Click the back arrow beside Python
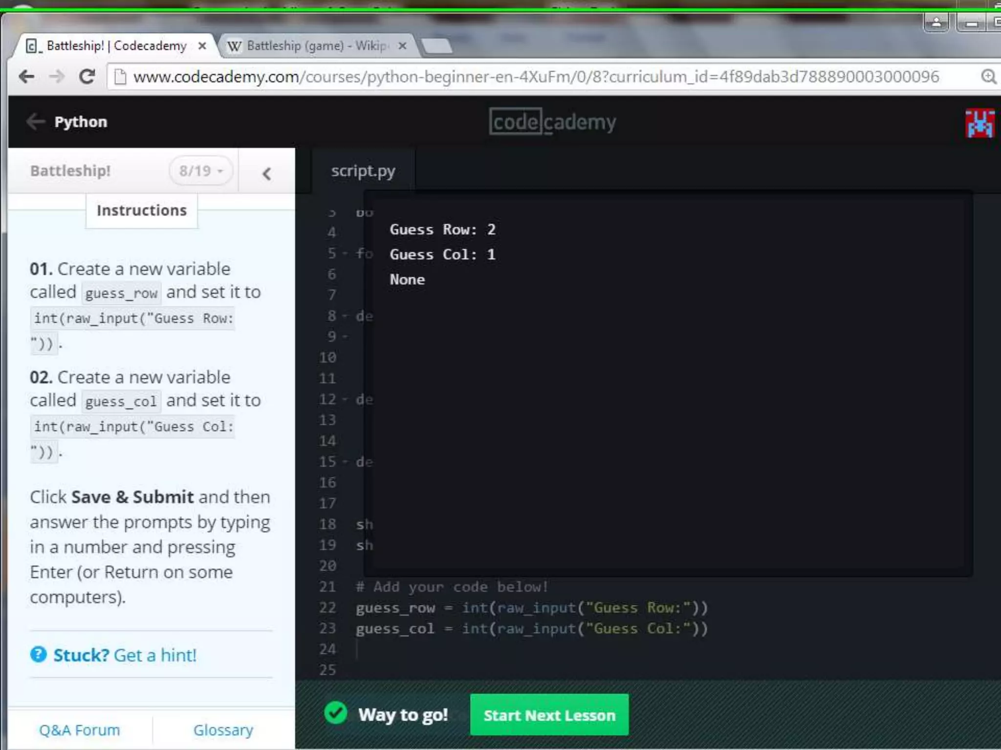The width and height of the screenshot is (1001, 750). 36,122
